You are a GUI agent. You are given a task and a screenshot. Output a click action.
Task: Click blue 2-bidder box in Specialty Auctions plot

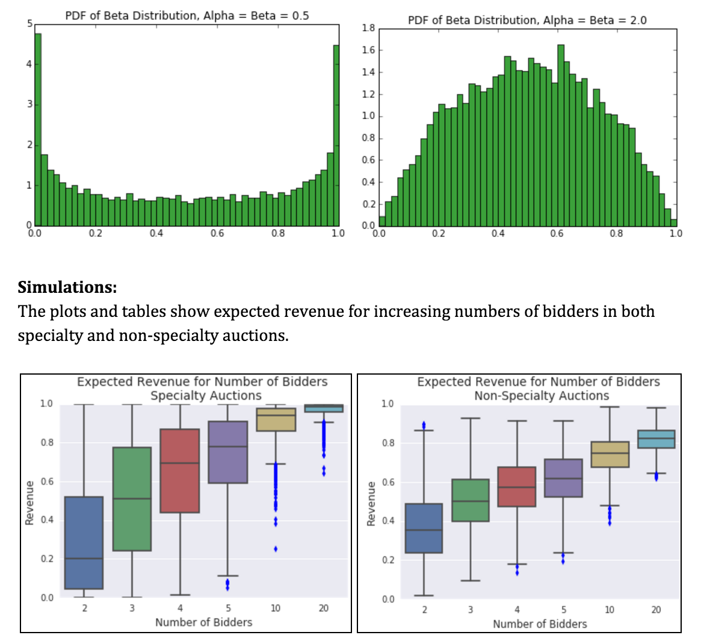point(84,542)
